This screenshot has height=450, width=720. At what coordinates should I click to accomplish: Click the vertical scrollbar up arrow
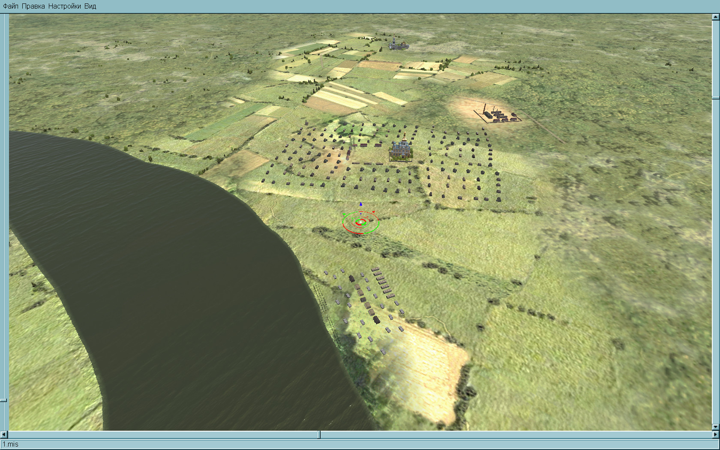click(x=716, y=17)
